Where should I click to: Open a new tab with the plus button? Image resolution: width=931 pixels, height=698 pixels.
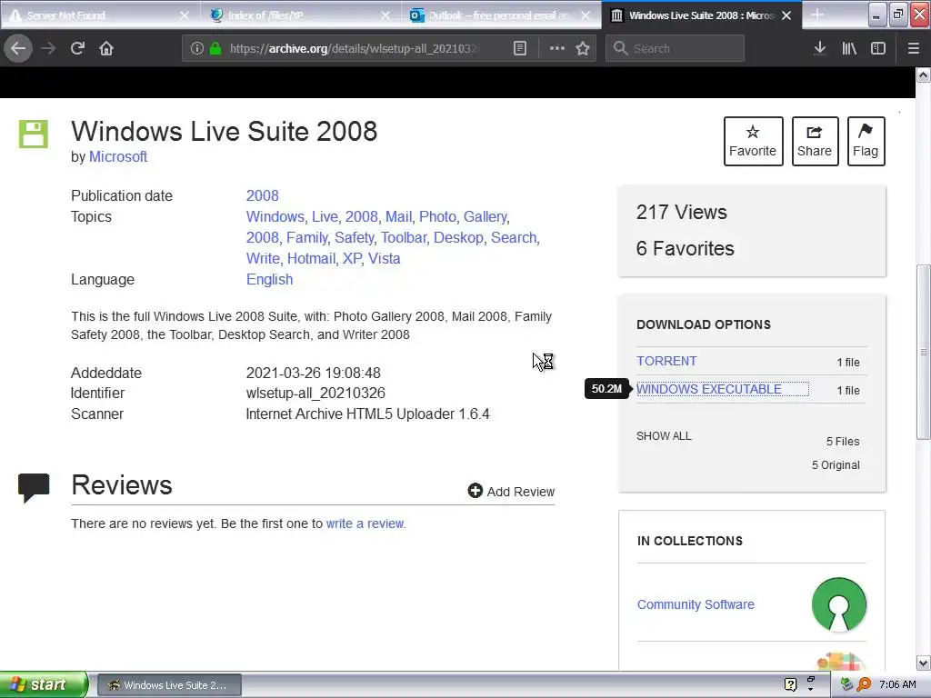[817, 15]
